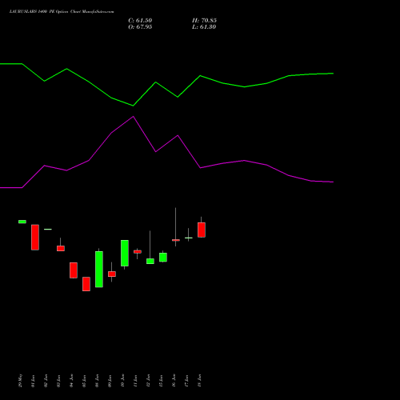
Task: Click the lowest red candle above 05 Jun
Action: 86,284
